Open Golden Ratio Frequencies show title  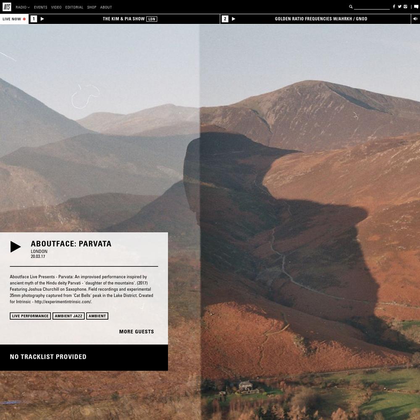(321, 19)
